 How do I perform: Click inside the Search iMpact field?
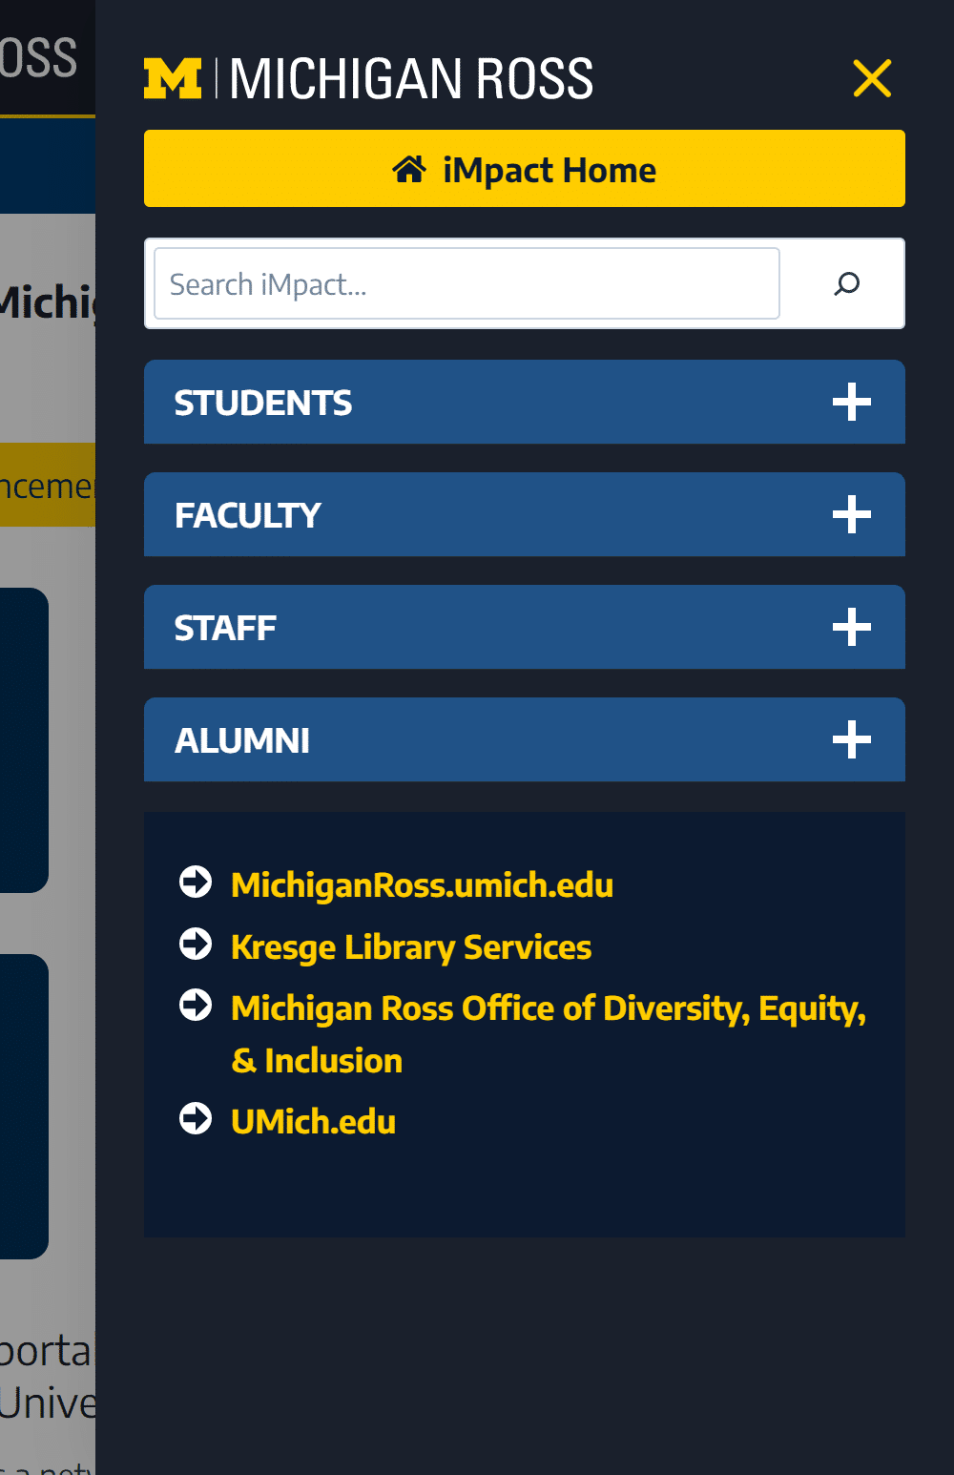pos(466,283)
